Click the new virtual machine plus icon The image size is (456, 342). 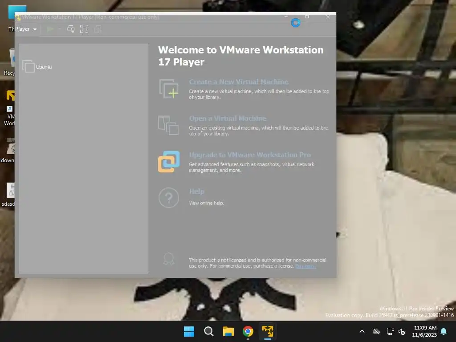169,89
